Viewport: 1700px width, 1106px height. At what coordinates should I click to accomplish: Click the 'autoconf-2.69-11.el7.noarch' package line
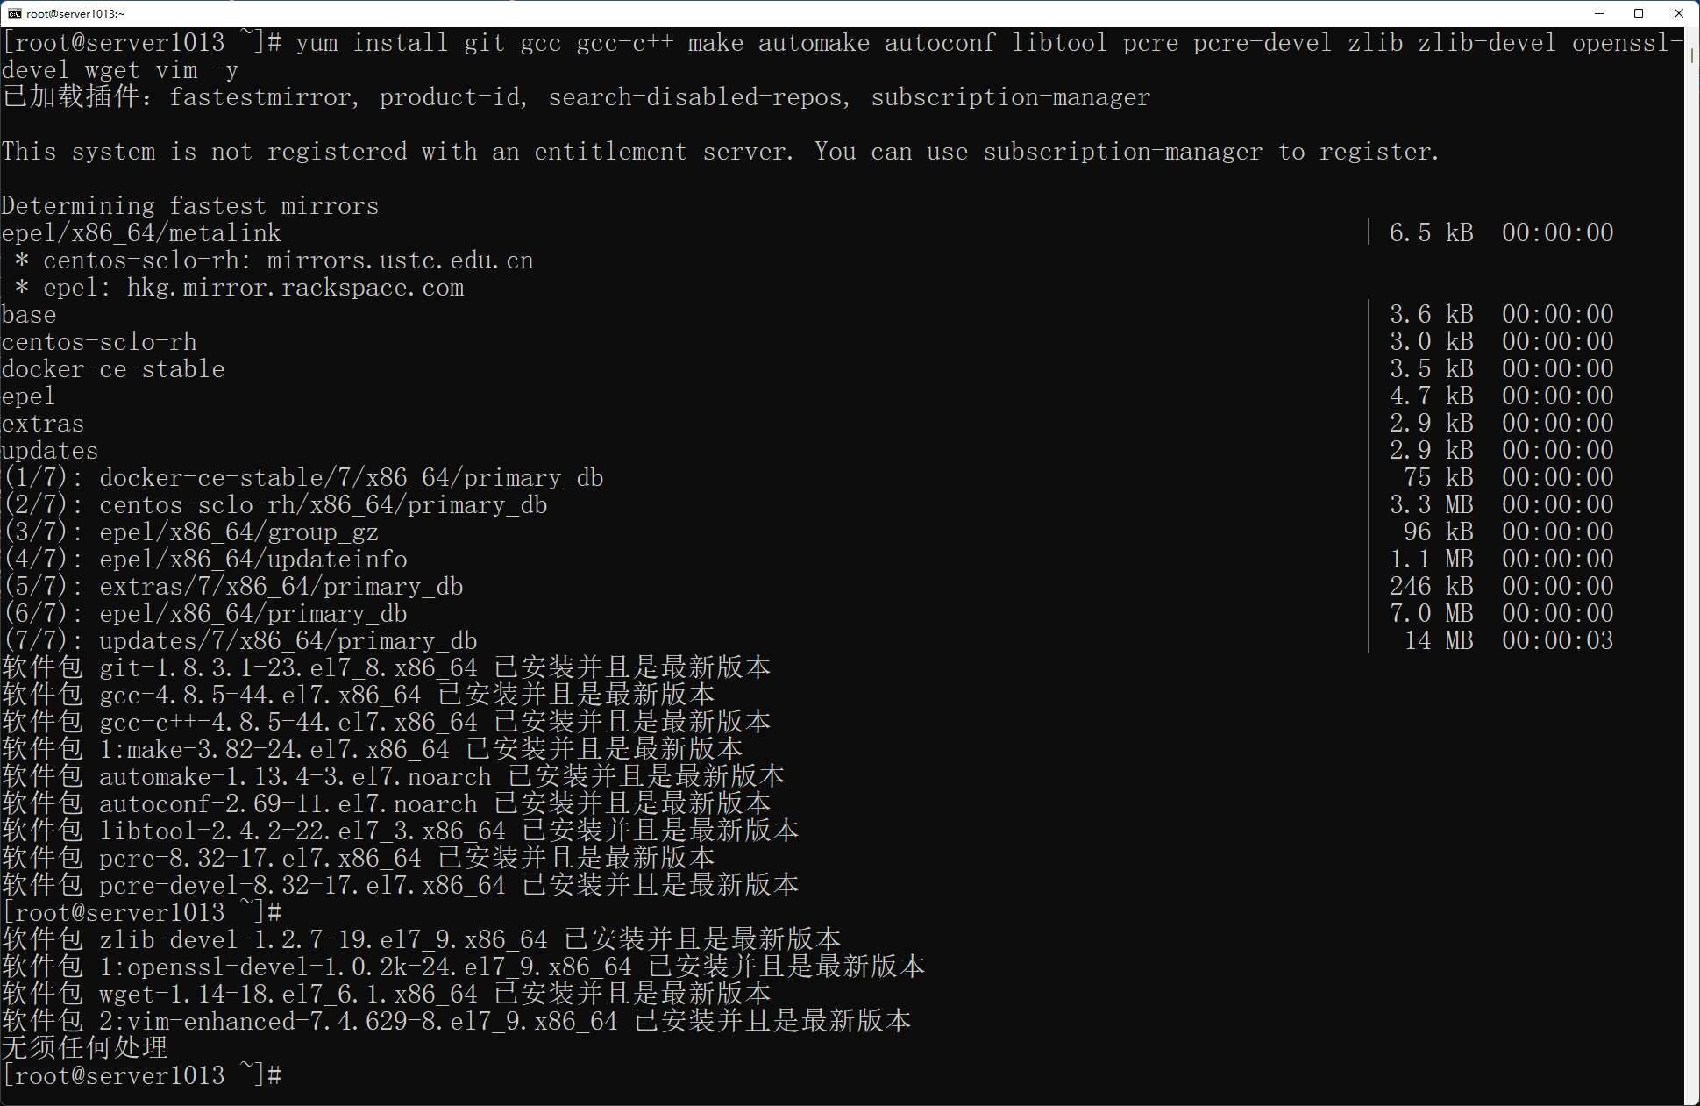click(x=387, y=804)
